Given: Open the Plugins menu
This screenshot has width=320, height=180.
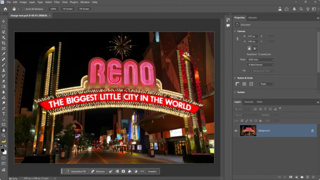Looking at the screenshot, I should (74, 2).
